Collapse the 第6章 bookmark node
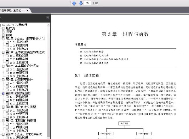 (0, 107)
